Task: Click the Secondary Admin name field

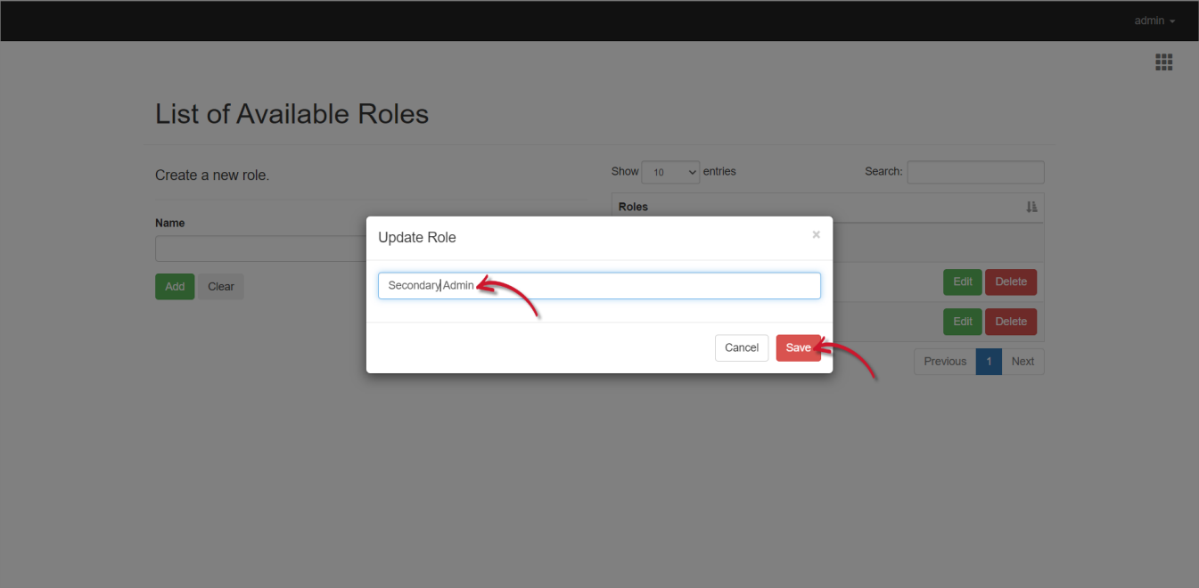Action: coord(599,285)
